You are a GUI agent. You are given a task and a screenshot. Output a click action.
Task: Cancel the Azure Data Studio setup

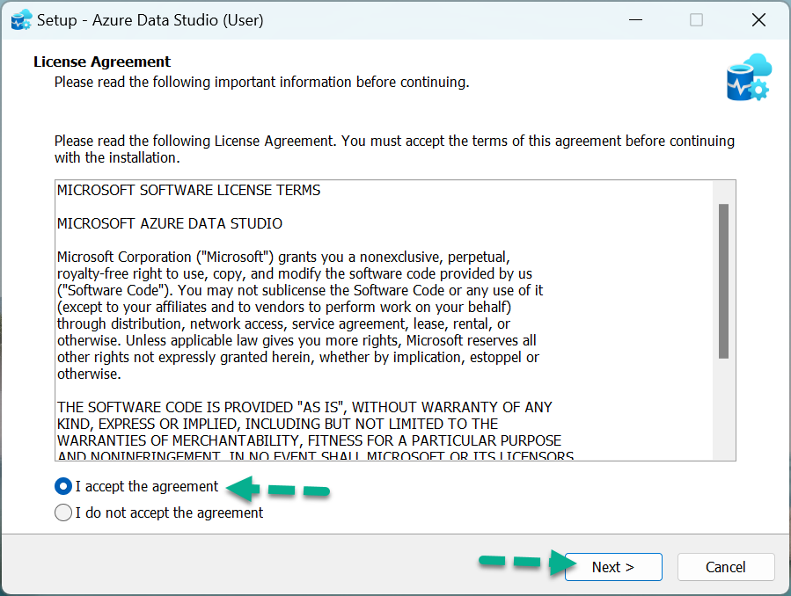725,567
